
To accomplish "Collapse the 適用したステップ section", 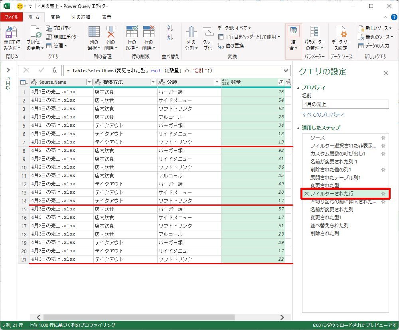I will 299,128.
